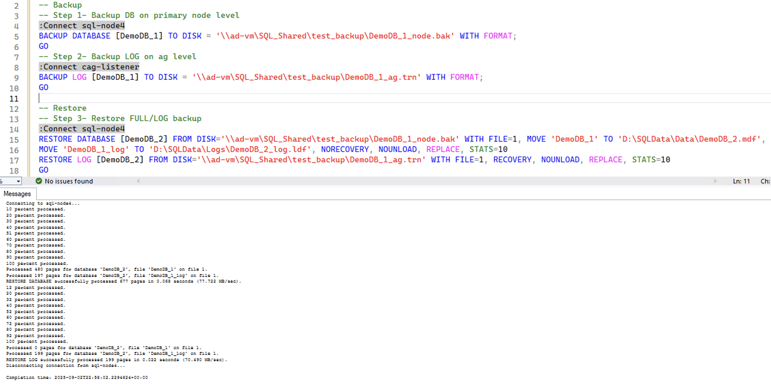Click the horizontal scrollbar left arrow
The height and width of the screenshot is (387, 771).
138,181
